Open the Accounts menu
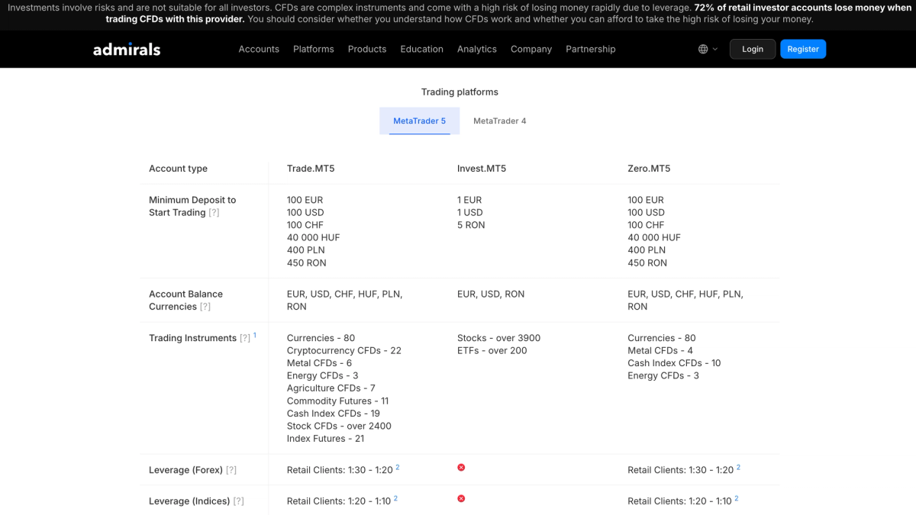The height and width of the screenshot is (515, 916). pos(259,49)
